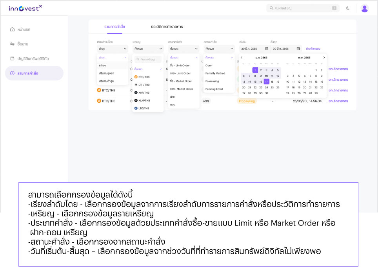This screenshot has width=378, height=267.
Task: Clear all filters (ล้างตัวกรอง)
Action: [x=313, y=49]
